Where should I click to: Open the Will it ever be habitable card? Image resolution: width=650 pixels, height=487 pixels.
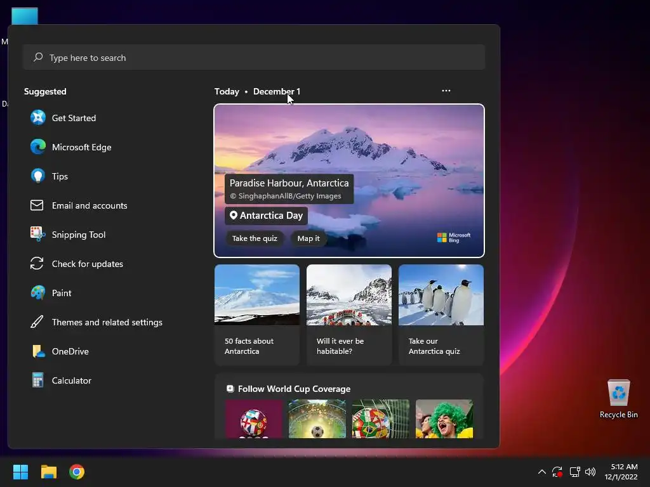pyautogui.click(x=349, y=315)
